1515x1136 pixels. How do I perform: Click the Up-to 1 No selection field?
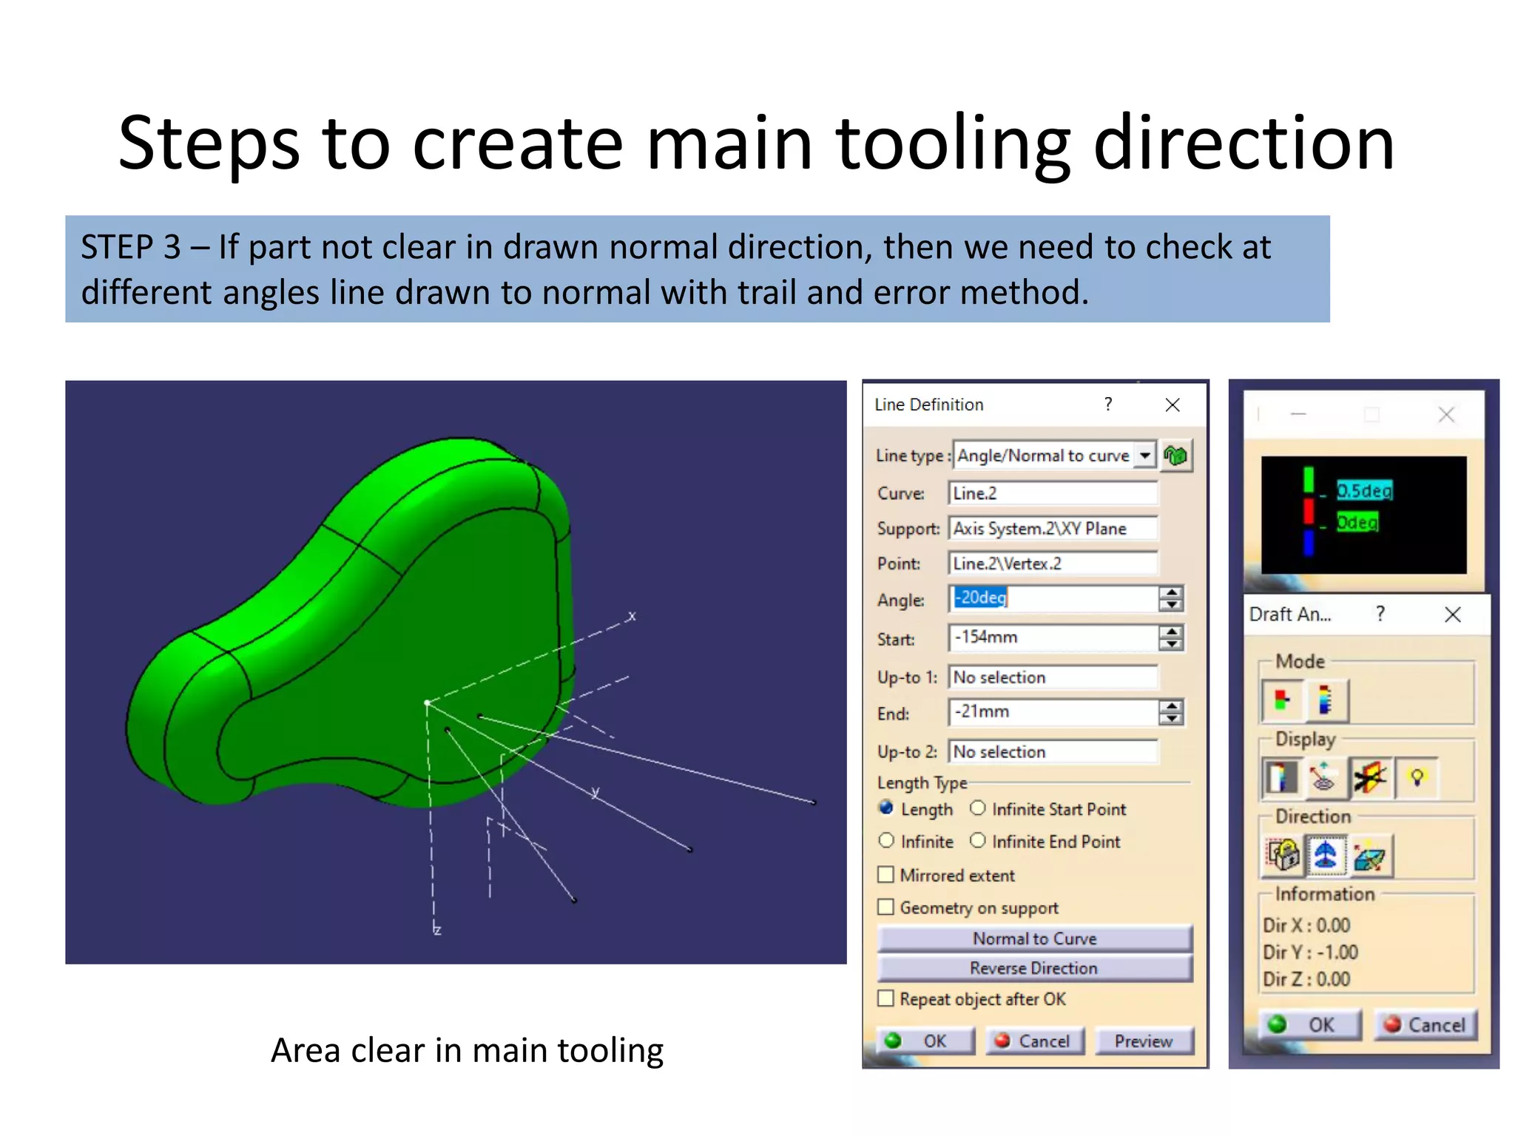(1053, 677)
